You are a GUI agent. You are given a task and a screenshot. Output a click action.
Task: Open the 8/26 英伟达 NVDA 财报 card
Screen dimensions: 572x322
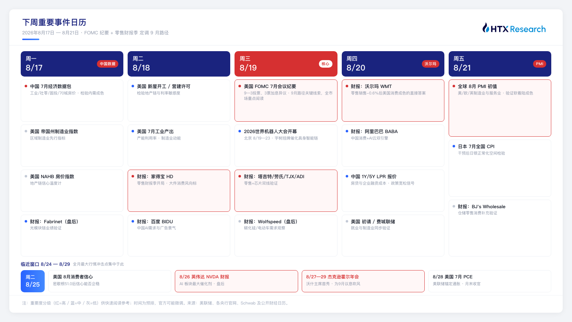(x=236, y=281)
